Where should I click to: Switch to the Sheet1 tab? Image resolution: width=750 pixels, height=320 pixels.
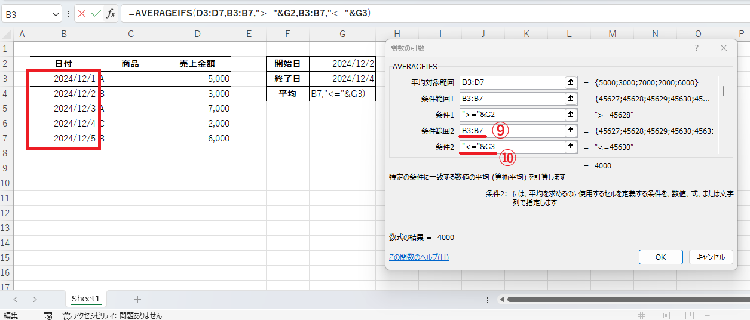[x=85, y=299]
